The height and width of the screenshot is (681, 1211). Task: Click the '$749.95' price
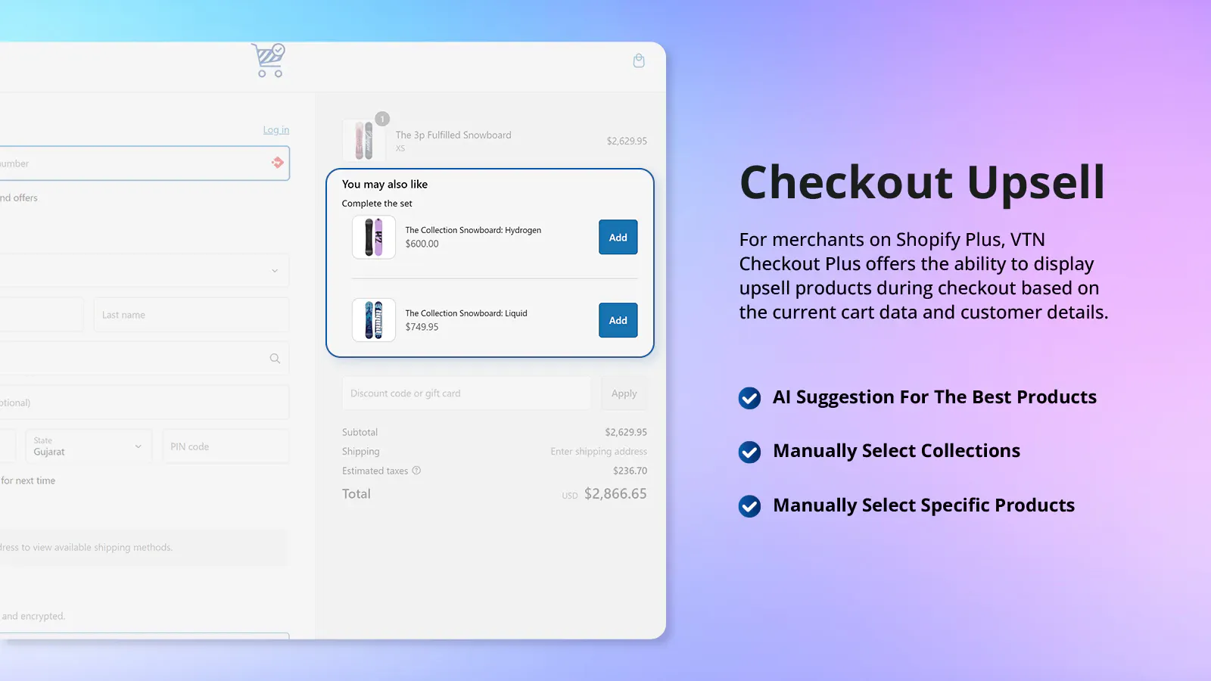coord(422,327)
